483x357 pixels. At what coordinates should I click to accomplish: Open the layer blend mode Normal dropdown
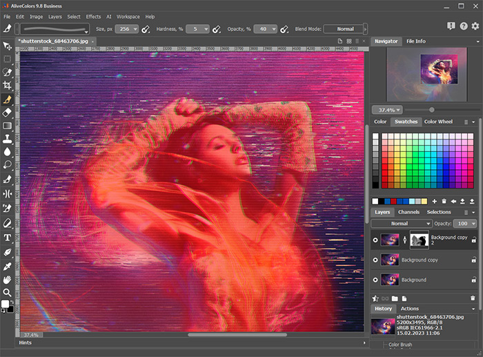pos(401,224)
